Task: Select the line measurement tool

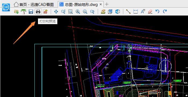Action: 128,12
